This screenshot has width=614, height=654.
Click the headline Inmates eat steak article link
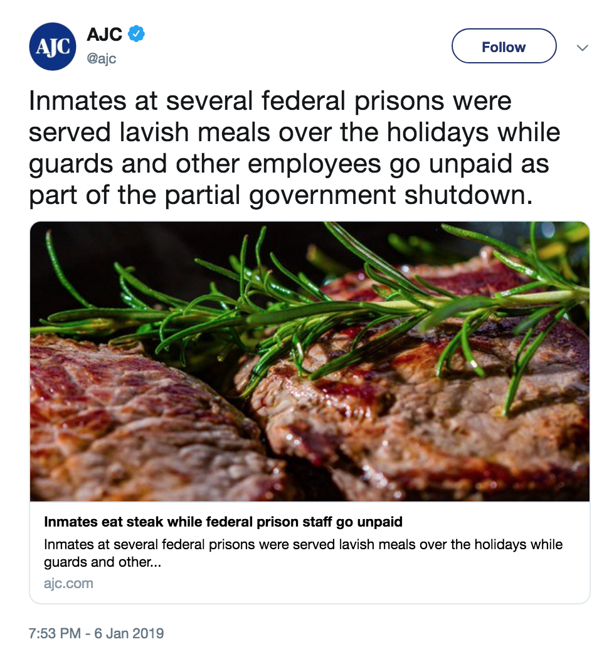coord(225,522)
